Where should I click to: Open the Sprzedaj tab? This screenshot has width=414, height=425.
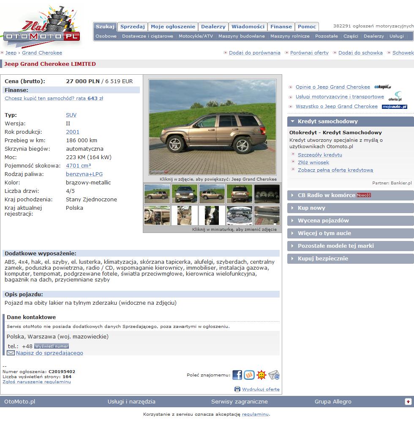(x=132, y=27)
